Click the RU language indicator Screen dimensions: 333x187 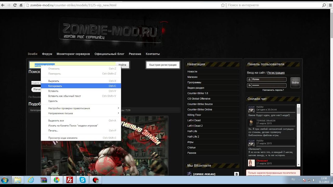[x=293, y=179]
